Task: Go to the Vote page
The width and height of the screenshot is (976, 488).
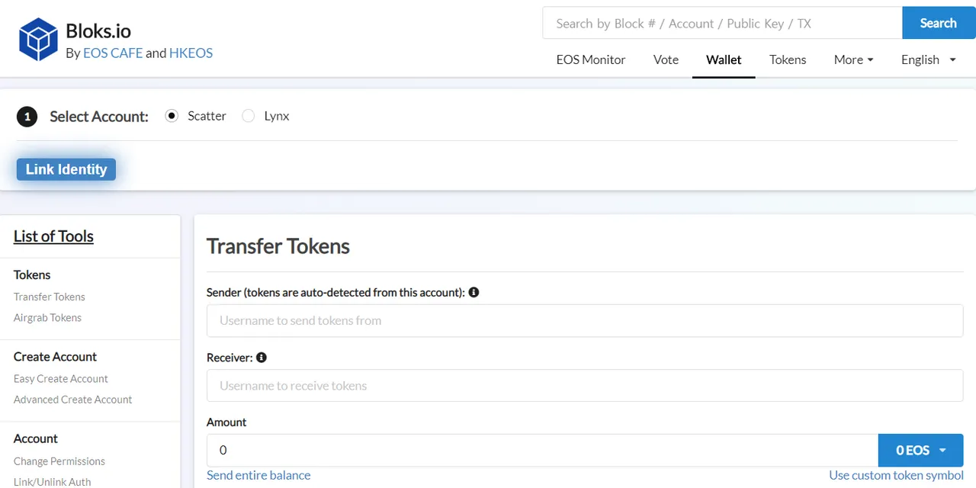Action: (x=666, y=59)
